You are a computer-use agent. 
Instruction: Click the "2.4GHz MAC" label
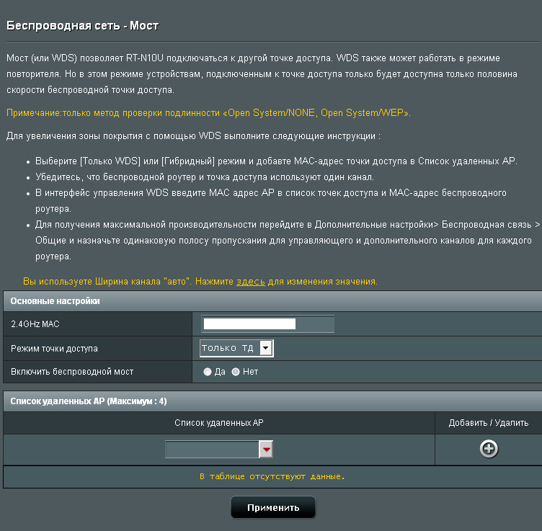[35, 324]
